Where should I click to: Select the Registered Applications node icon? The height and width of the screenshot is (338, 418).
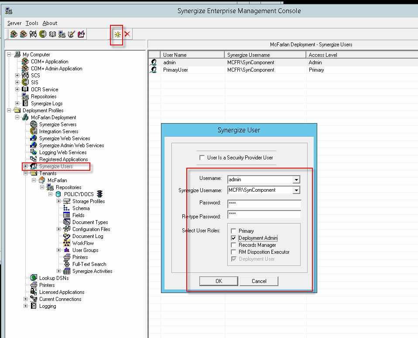(34, 159)
